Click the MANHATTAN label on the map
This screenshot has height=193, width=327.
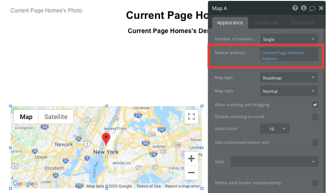click(x=115, y=129)
